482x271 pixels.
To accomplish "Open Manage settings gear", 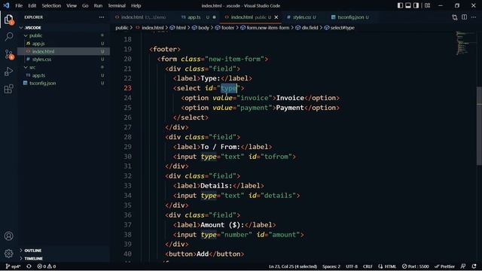I will (x=8, y=253).
